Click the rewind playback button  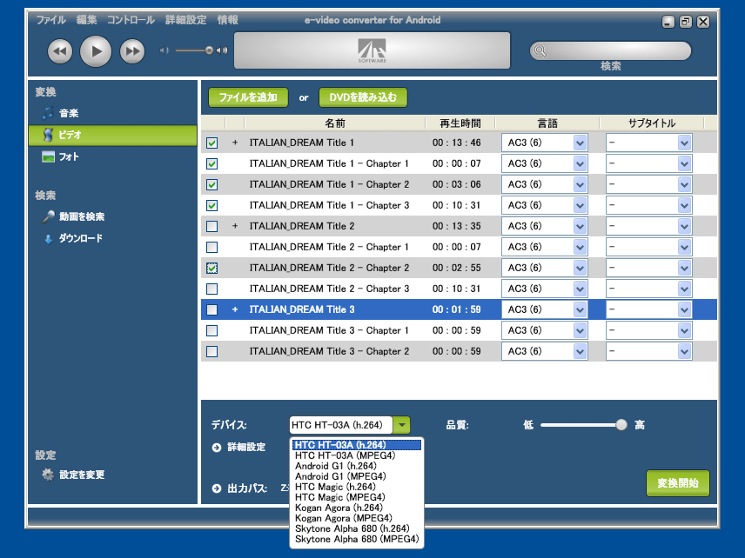click(x=60, y=51)
